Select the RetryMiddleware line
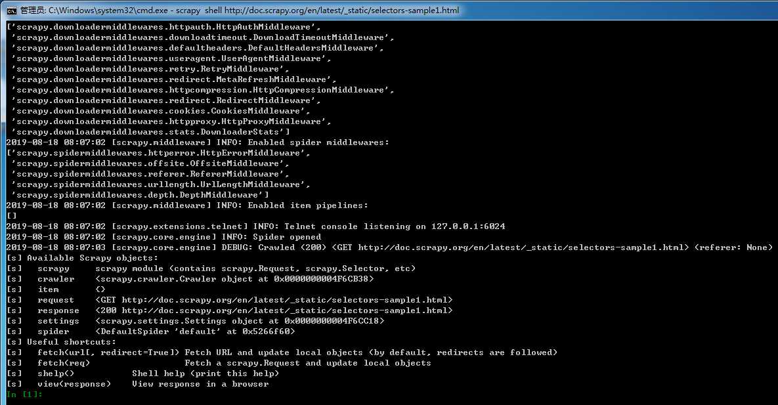778x405 pixels. click(150, 69)
